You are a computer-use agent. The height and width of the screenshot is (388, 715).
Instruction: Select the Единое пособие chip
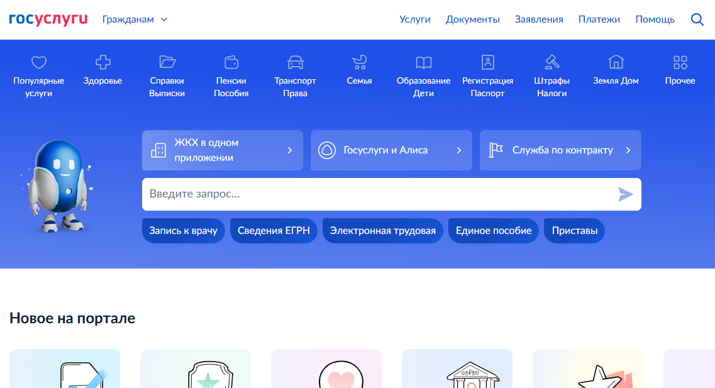point(494,231)
